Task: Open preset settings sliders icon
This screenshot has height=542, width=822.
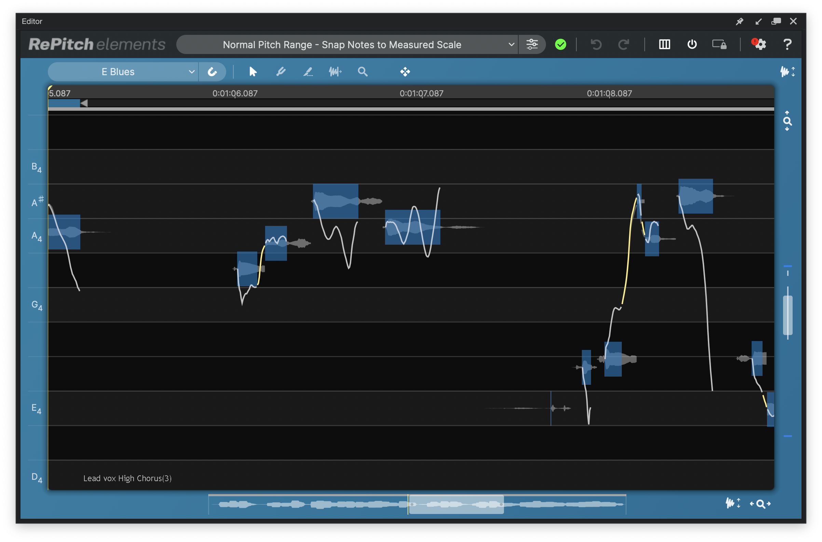Action: point(532,44)
